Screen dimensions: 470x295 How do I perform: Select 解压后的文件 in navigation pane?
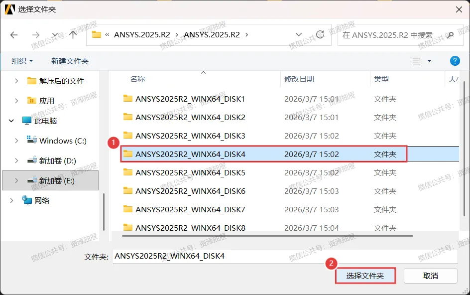click(61, 81)
